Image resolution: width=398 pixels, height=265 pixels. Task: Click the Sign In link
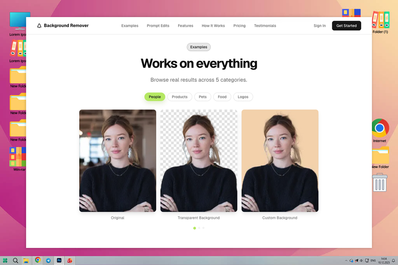click(319, 26)
